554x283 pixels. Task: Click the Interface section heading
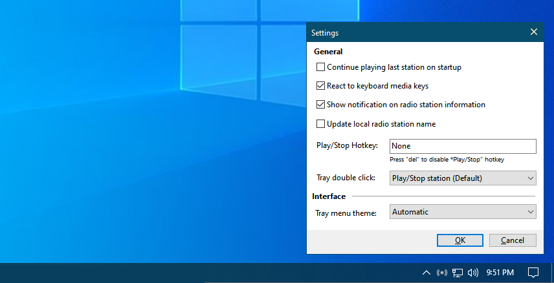(x=329, y=196)
